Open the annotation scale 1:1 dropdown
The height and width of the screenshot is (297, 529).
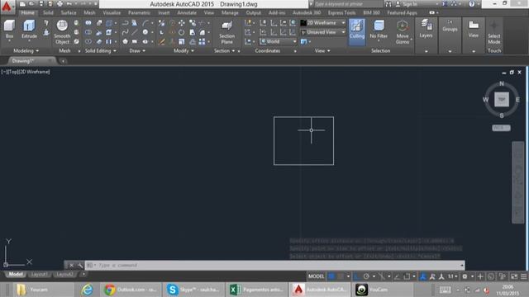tap(452, 276)
